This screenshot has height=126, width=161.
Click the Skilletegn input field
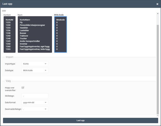(x=35, y=96)
